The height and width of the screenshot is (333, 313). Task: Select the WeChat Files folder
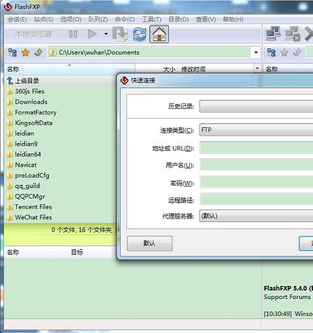click(61, 217)
